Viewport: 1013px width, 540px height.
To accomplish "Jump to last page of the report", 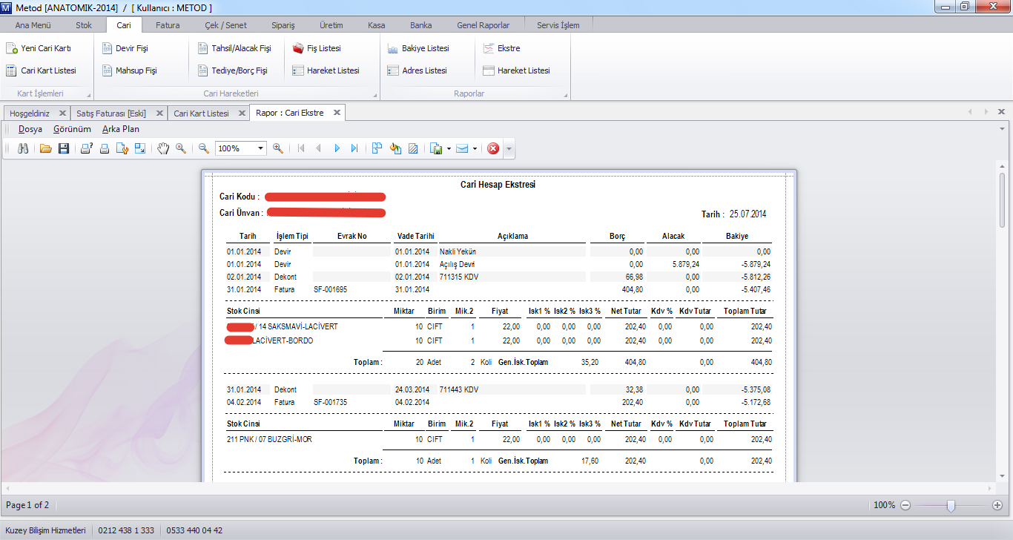I will coord(354,148).
